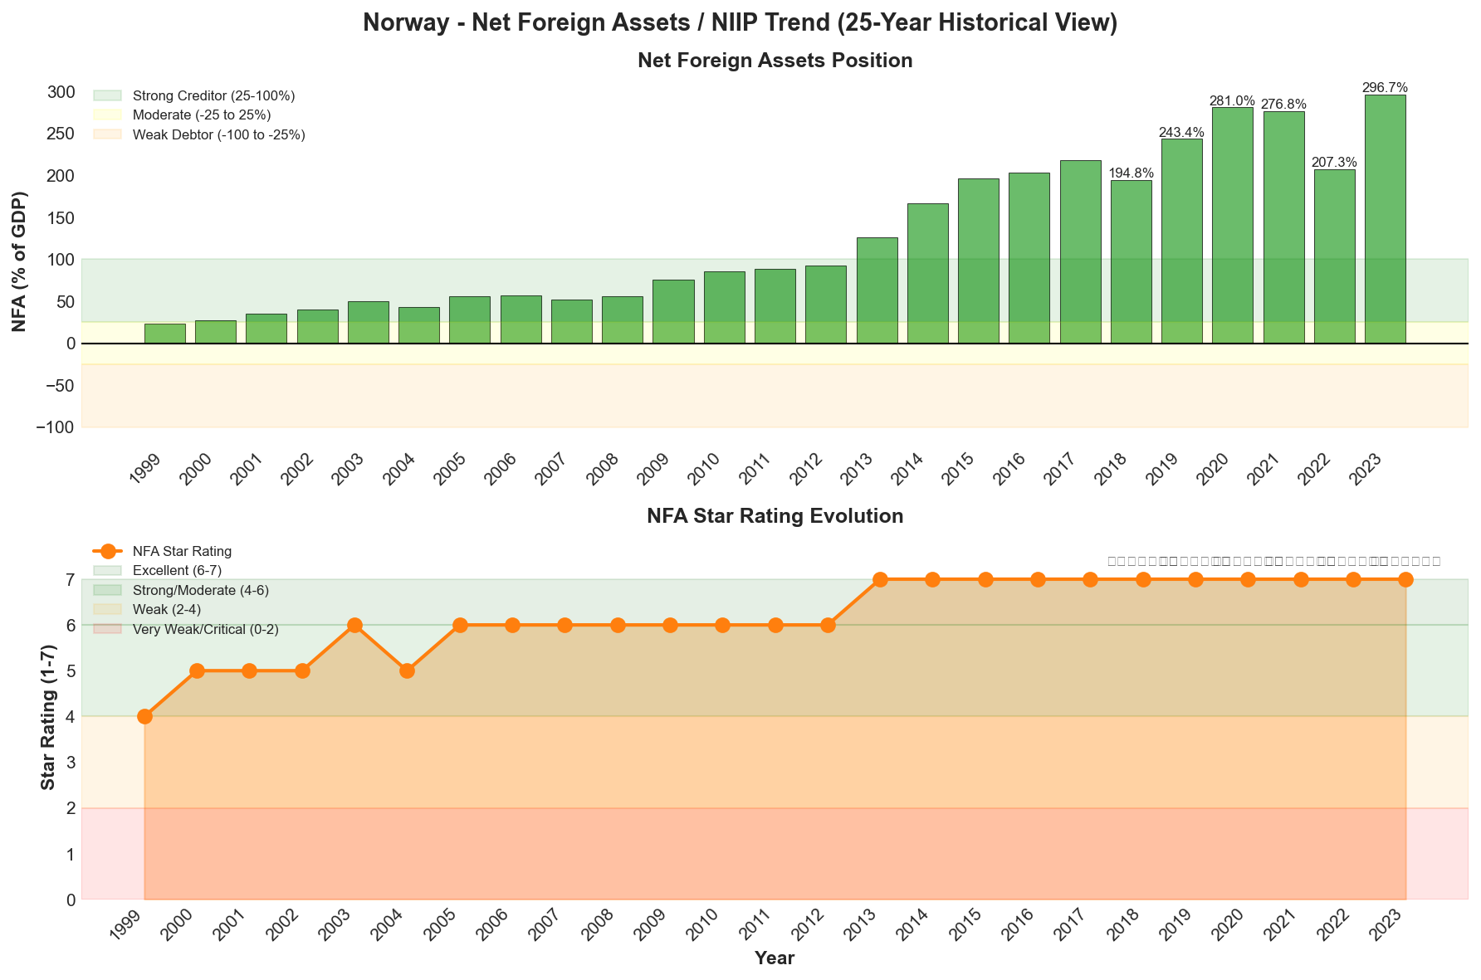Click the Net Foreign Assets Position subtitle
This screenshot has width=1481, height=980.
point(775,60)
